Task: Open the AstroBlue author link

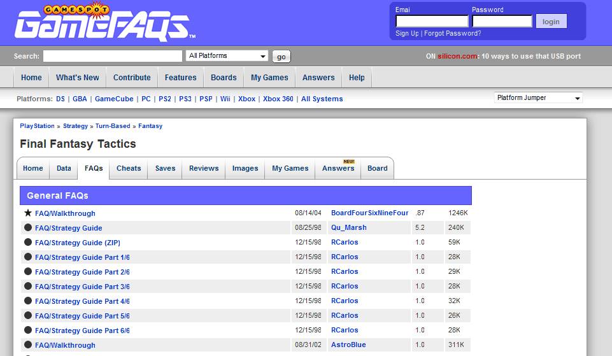Action: pyautogui.click(x=348, y=345)
